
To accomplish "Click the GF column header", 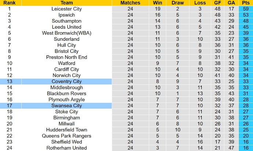I will coord(218,3).
